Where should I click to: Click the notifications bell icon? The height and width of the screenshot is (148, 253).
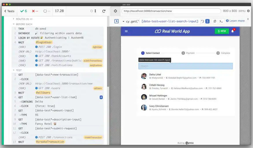[x=232, y=31]
